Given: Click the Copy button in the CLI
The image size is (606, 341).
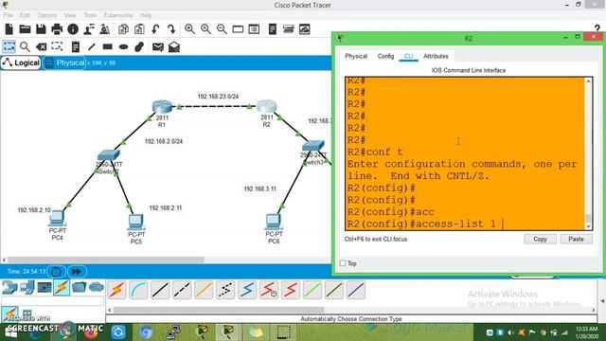Looking at the screenshot, I should coord(540,239).
